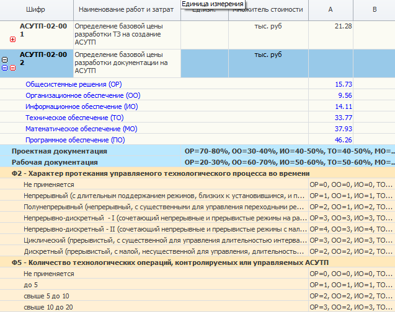Select the Проектная документация row
Screen dimensions: 395x312
click(197, 151)
